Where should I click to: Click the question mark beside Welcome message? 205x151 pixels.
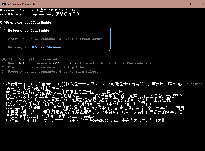coord(5,31)
